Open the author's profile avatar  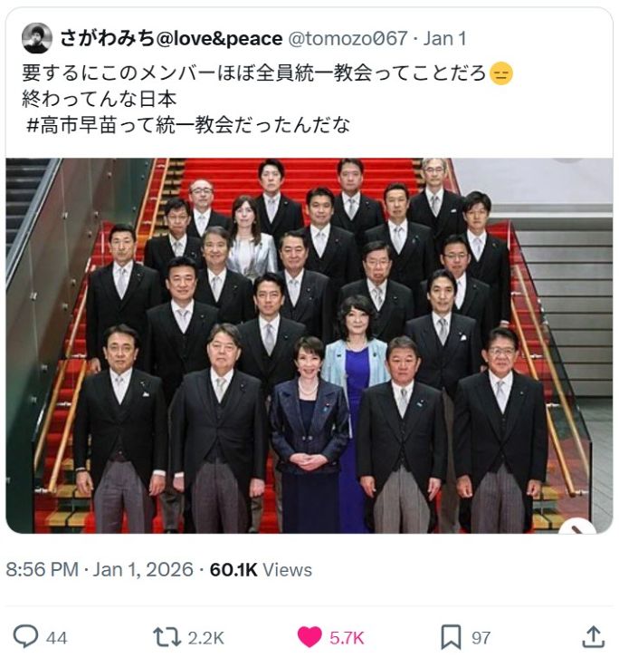point(37,38)
